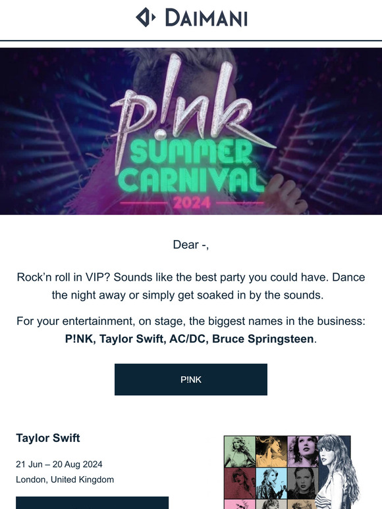Click the London, United Kingdom location text

pos(65,479)
